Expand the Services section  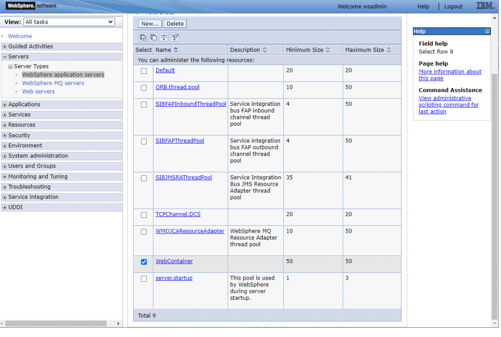[4, 115]
